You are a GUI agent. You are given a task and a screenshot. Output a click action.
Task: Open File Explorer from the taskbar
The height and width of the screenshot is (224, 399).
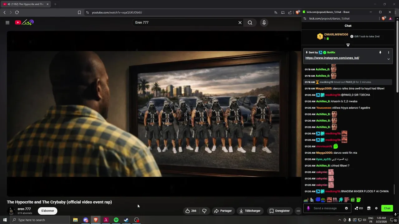tap(75, 220)
